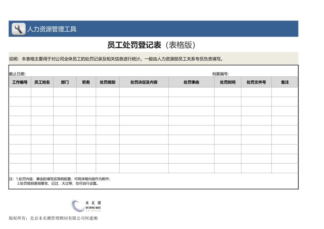Screen dimensions: 324x229
Task: Click the 处罚时间 column header
Action: 228,82
